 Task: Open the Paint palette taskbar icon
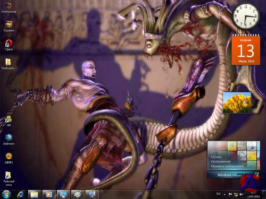(77, 194)
